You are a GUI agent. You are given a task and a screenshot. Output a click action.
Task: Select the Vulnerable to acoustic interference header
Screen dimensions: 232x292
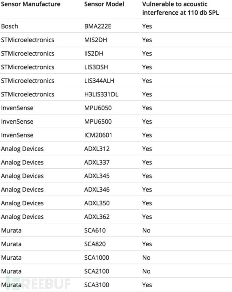181,8
